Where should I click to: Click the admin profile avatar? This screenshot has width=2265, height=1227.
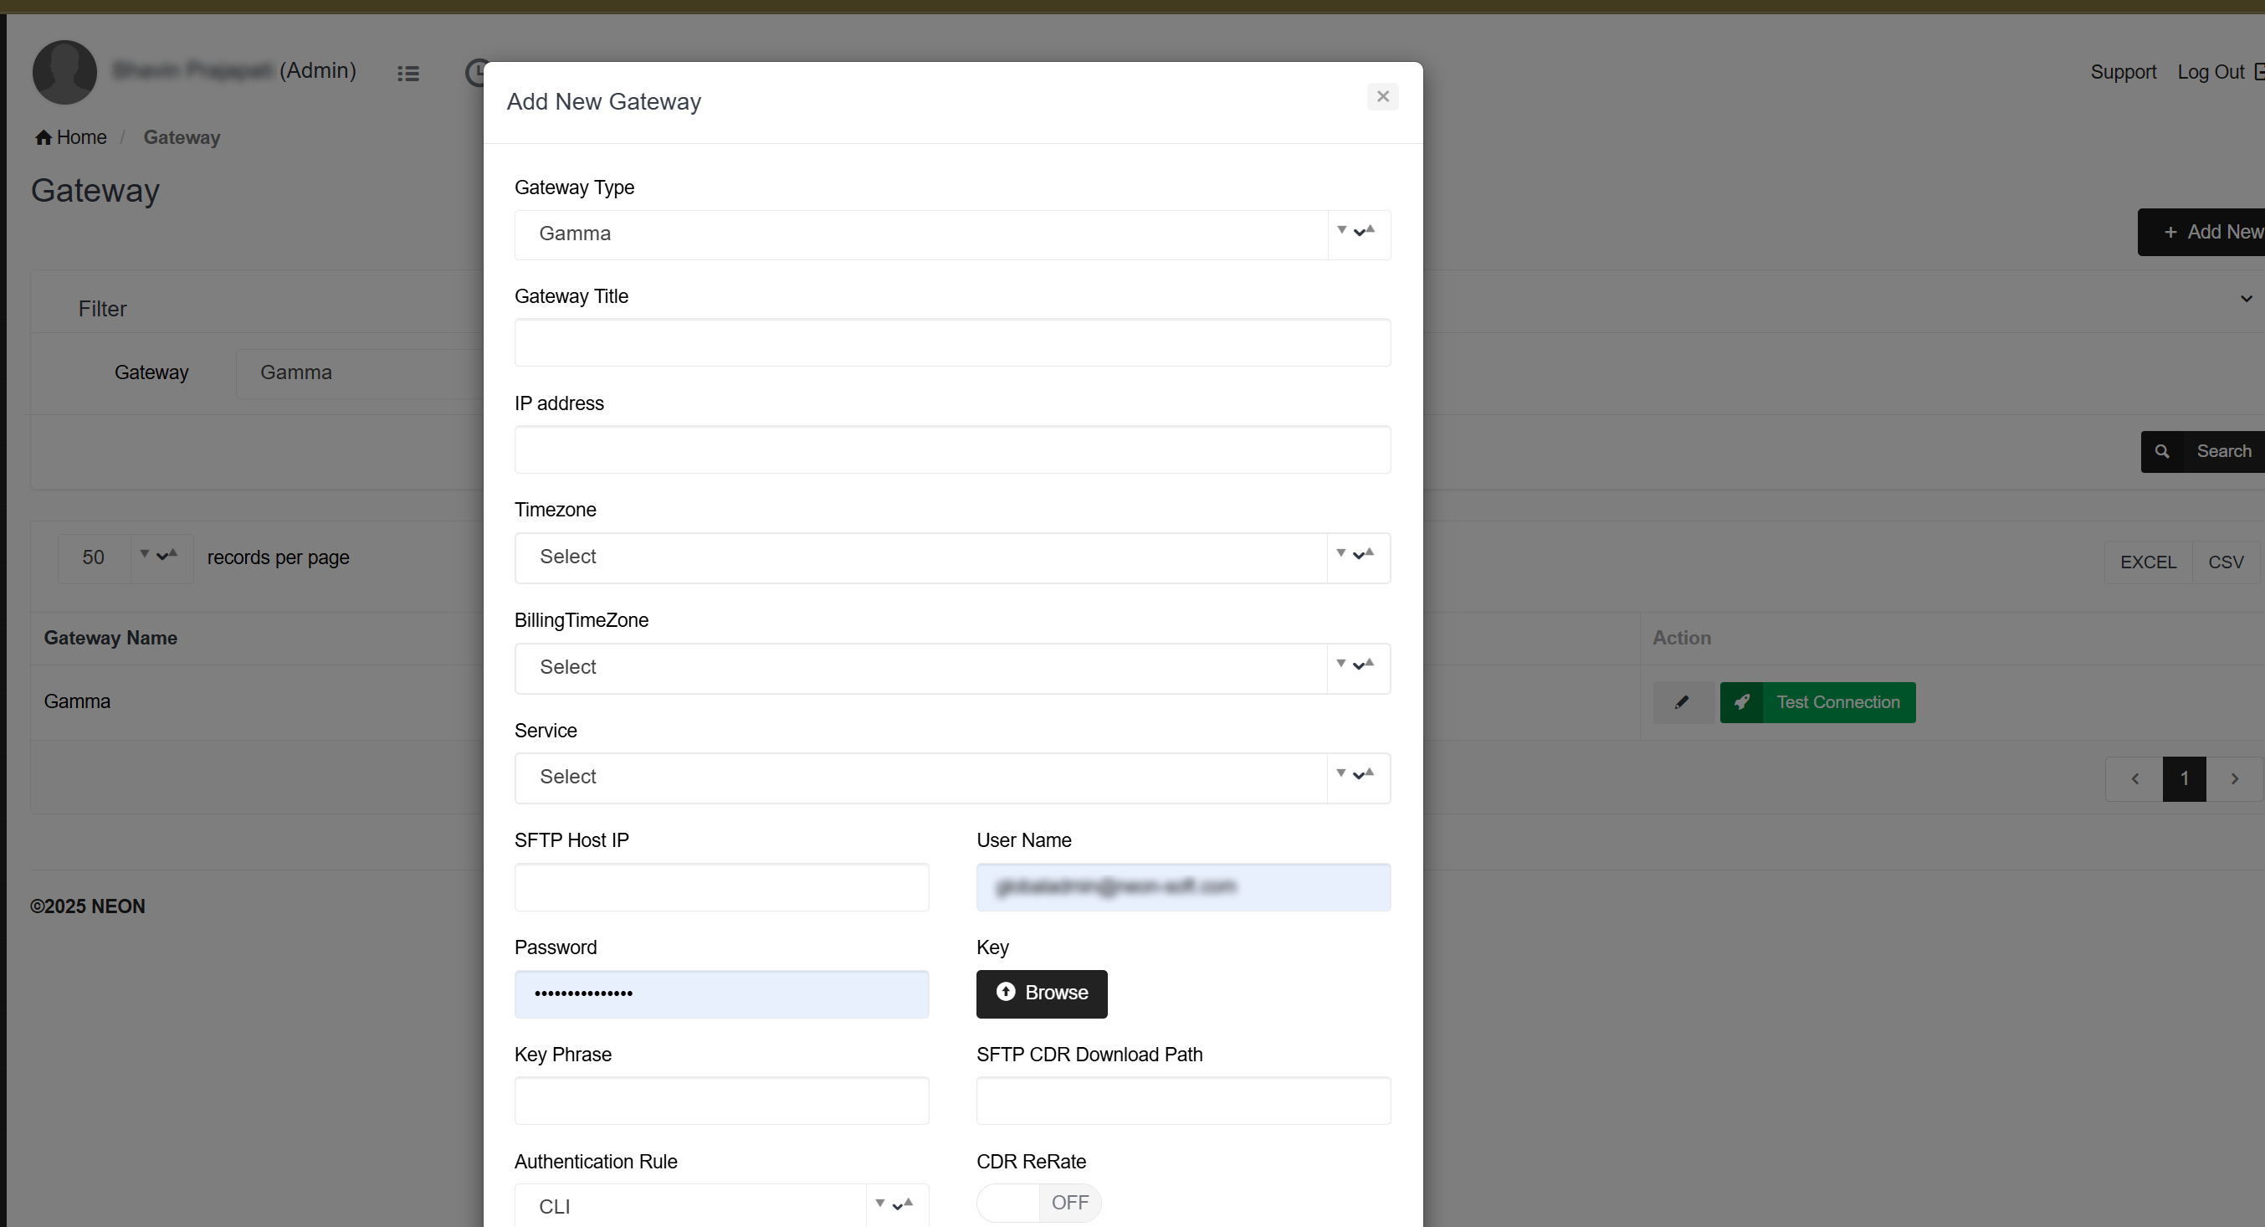pyautogui.click(x=65, y=72)
